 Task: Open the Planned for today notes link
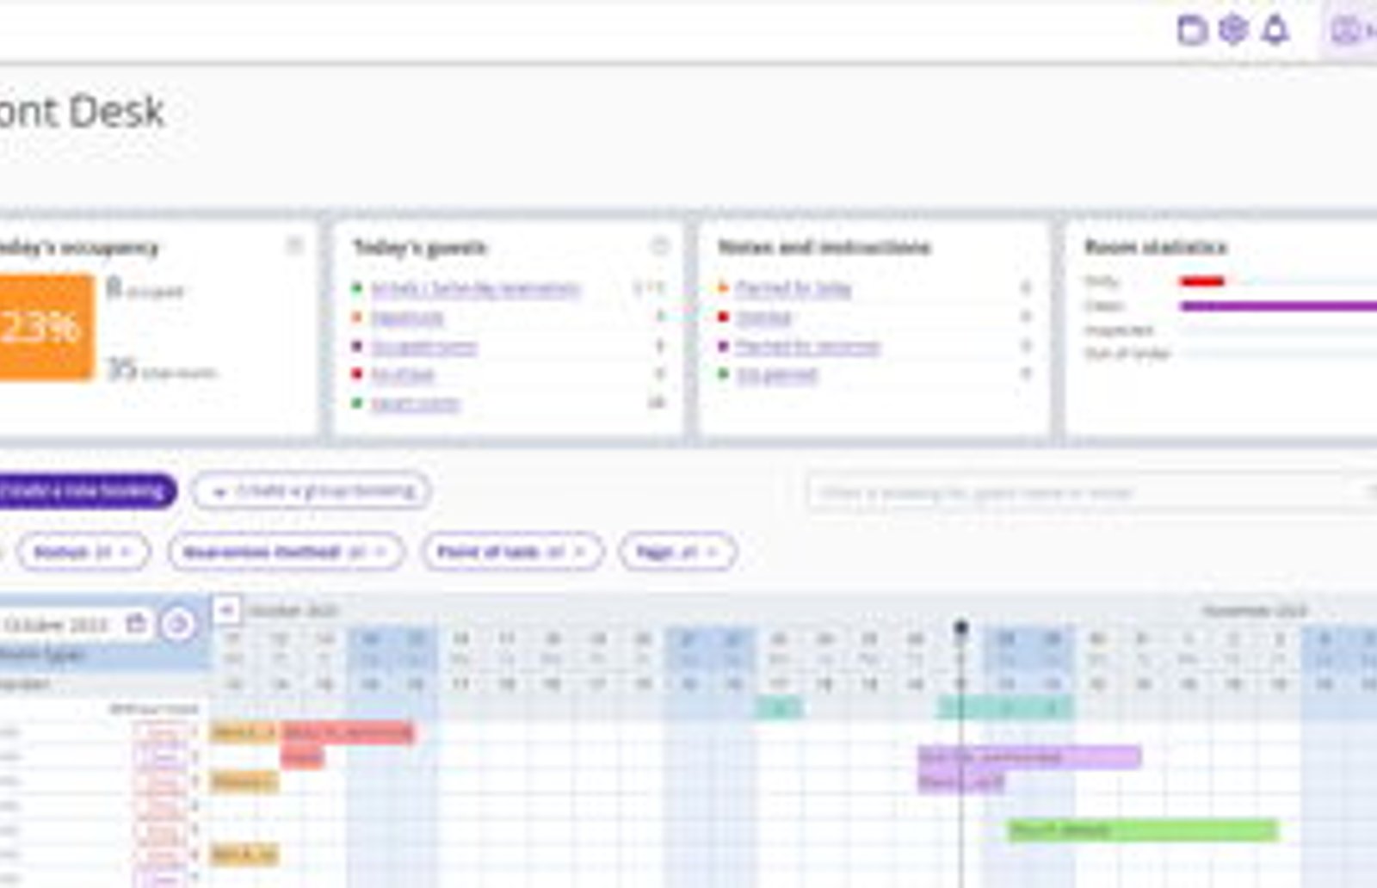[793, 288]
